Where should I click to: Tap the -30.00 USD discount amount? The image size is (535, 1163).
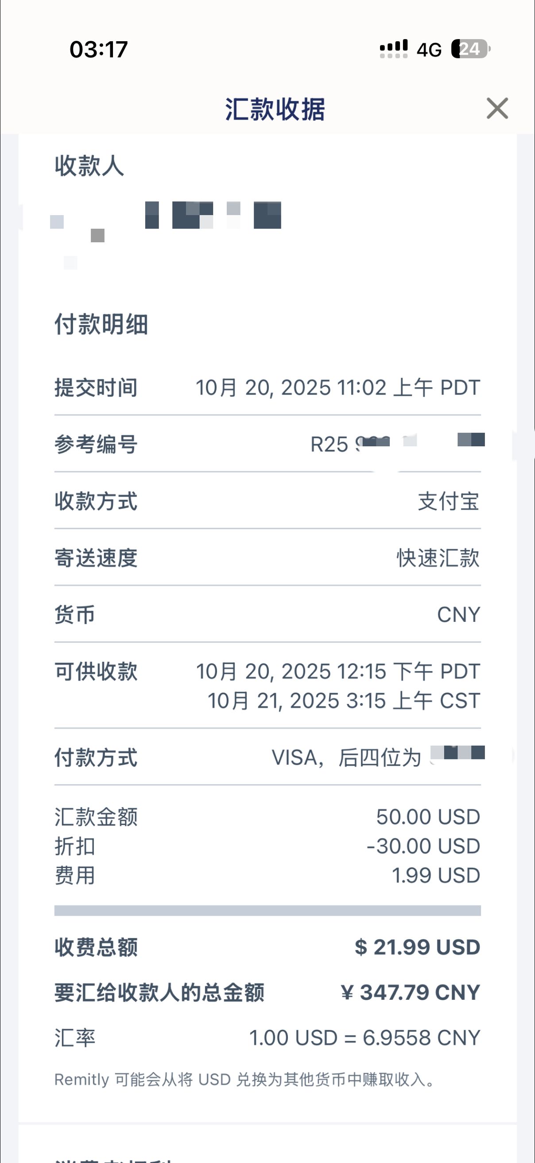(x=423, y=846)
